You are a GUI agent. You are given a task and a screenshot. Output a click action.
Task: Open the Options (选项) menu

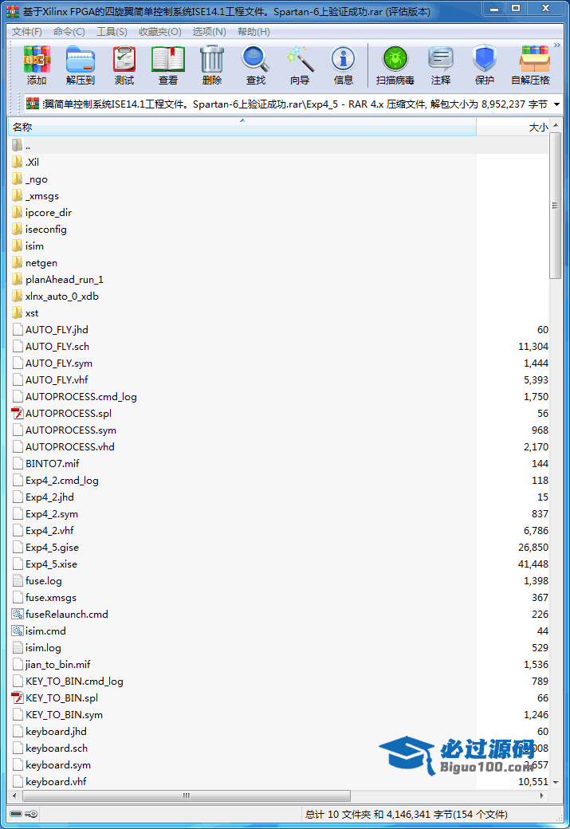209,32
